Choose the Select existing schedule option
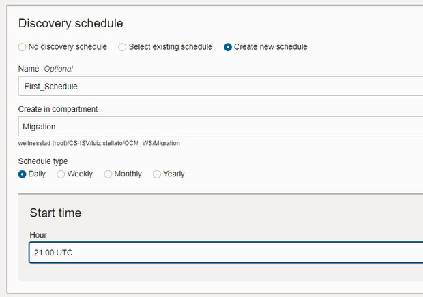This screenshot has width=423, height=297. pyautogui.click(x=122, y=47)
